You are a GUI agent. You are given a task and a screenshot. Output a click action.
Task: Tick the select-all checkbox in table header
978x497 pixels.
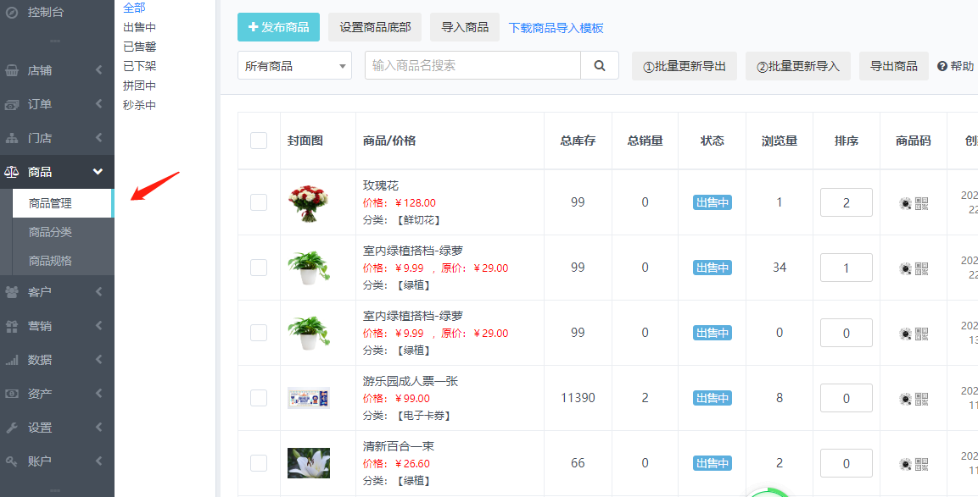click(259, 141)
